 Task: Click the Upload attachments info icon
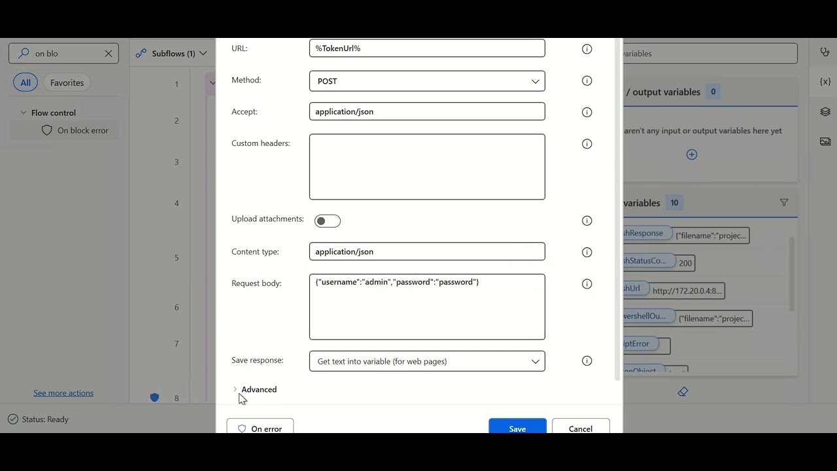(x=587, y=221)
